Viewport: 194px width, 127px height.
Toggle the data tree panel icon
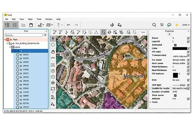click(x=7, y=25)
